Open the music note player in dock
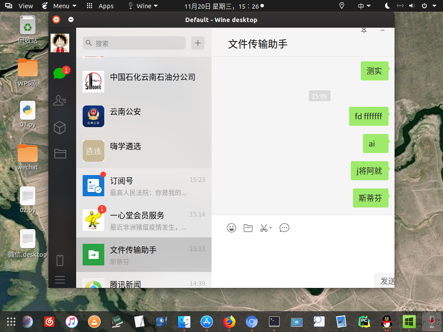 click(x=72, y=322)
